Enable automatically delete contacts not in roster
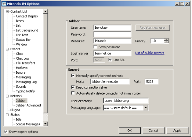Viewport: 192px width, 137px height. click(73, 93)
